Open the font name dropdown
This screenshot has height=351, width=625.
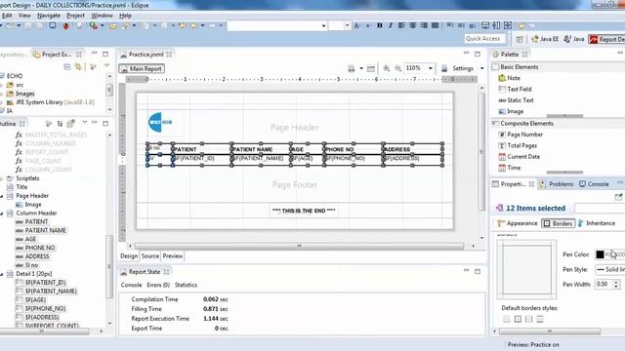click(323, 26)
